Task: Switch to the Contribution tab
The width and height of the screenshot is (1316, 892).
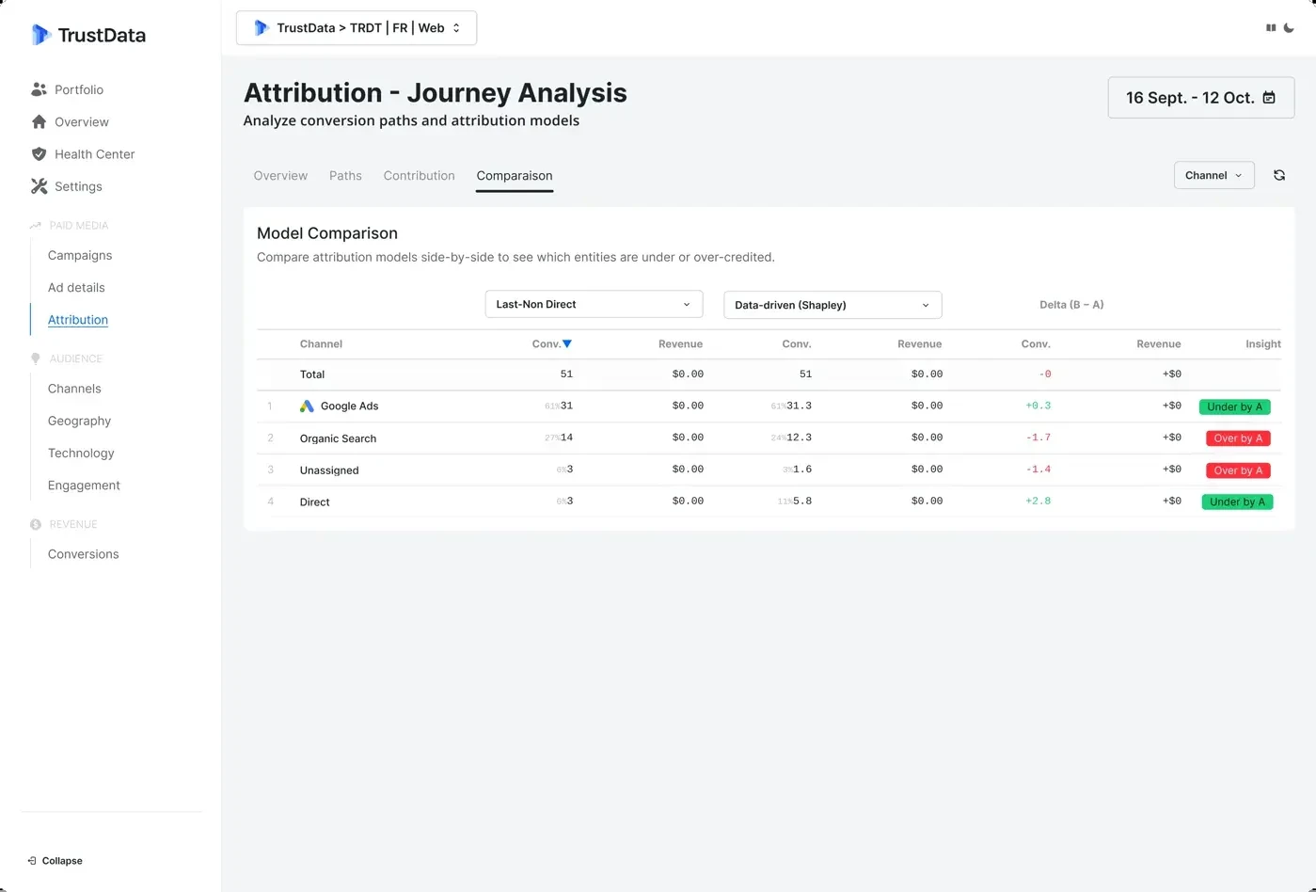Action: tap(419, 175)
